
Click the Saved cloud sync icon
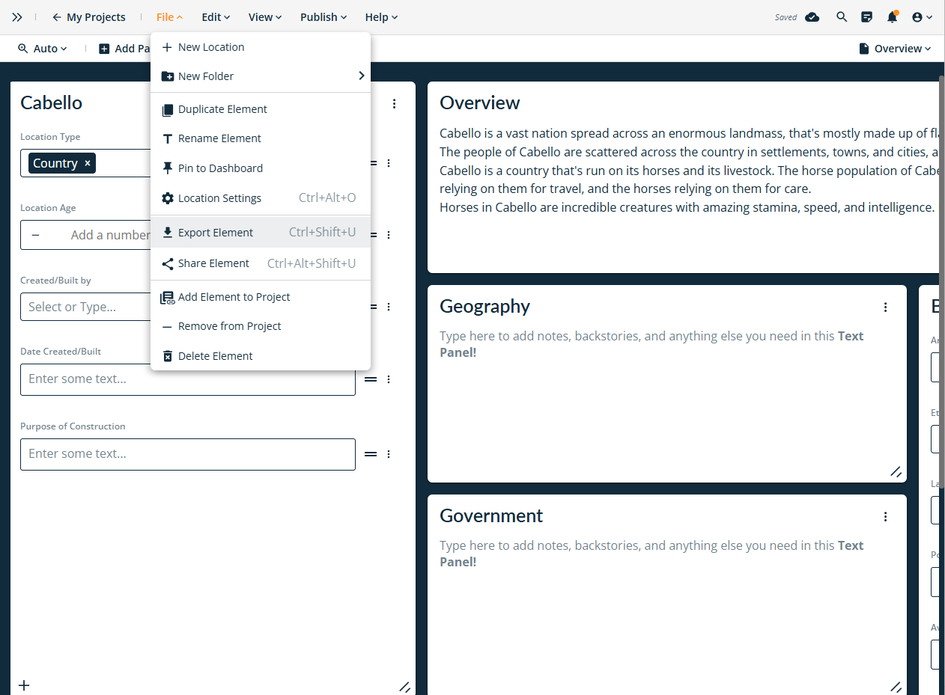point(812,16)
